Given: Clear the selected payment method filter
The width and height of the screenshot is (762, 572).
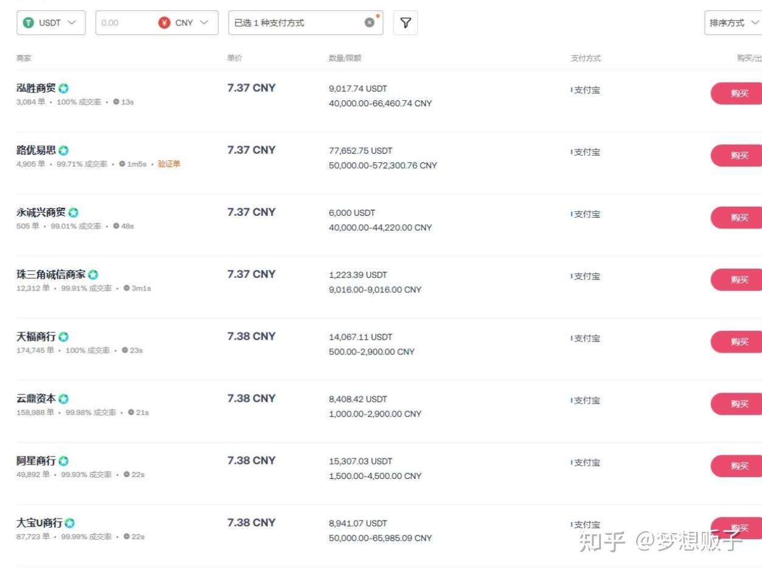Looking at the screenshot, I should 369,23.
